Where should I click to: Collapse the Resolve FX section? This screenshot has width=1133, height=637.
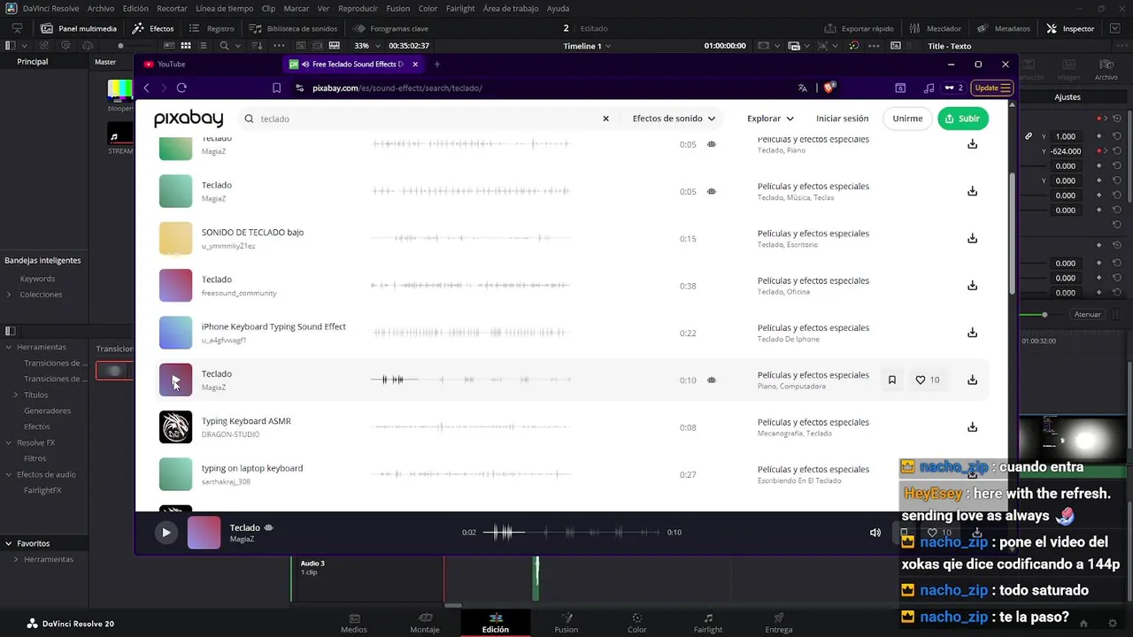(9, 442)
